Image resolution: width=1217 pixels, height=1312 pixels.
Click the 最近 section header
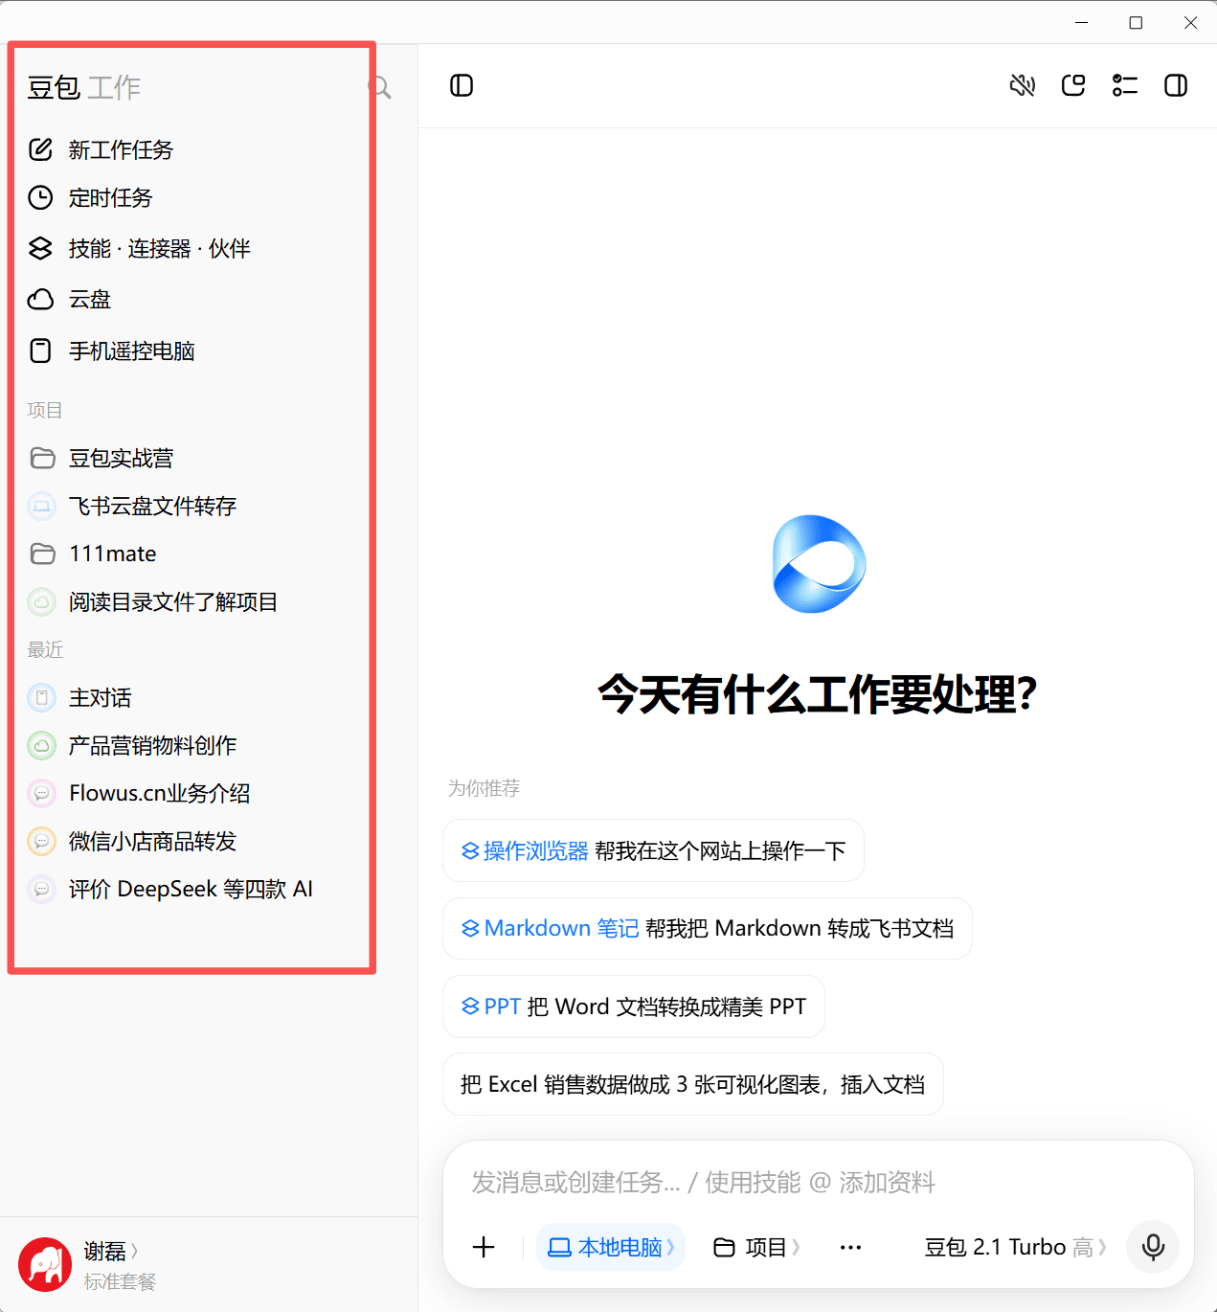[45, 650]
